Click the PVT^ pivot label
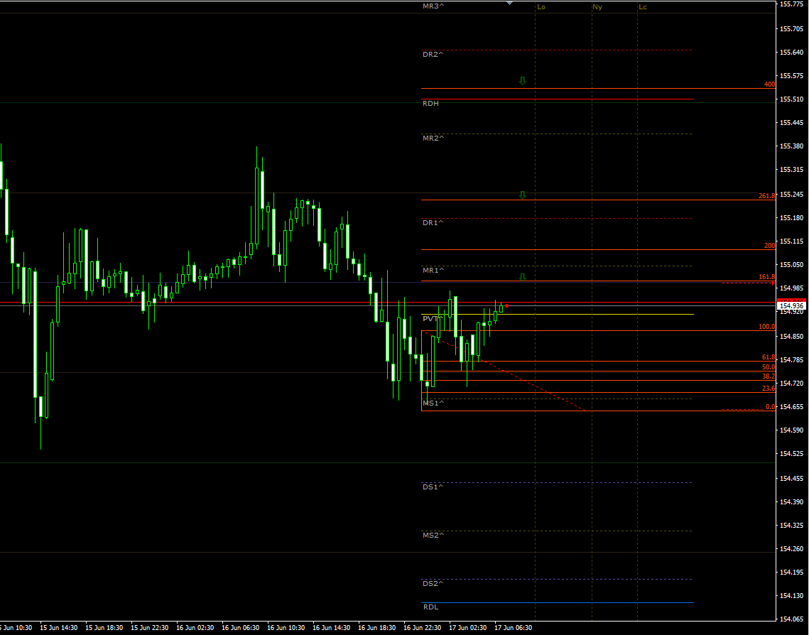Viewport: 809px width, 635px height. click(433, 319)
